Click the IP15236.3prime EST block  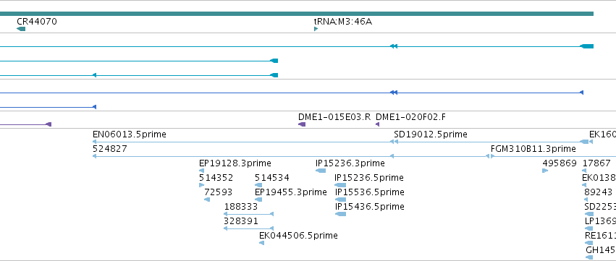tap(321, 171)
